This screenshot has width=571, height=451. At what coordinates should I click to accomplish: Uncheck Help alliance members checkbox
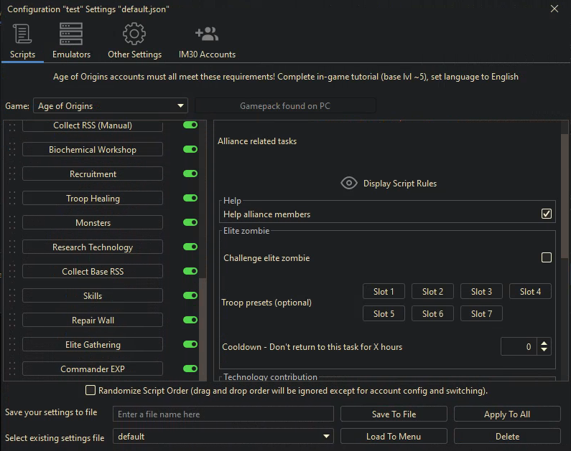point(547,214)
